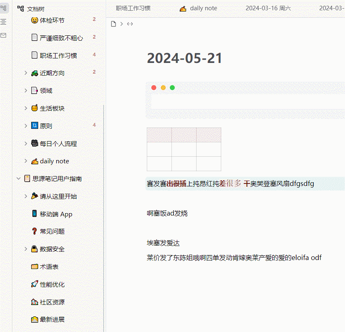Switch to the 2024-03-16 周六 tab
345x332 pixels.
click(268, 8)
